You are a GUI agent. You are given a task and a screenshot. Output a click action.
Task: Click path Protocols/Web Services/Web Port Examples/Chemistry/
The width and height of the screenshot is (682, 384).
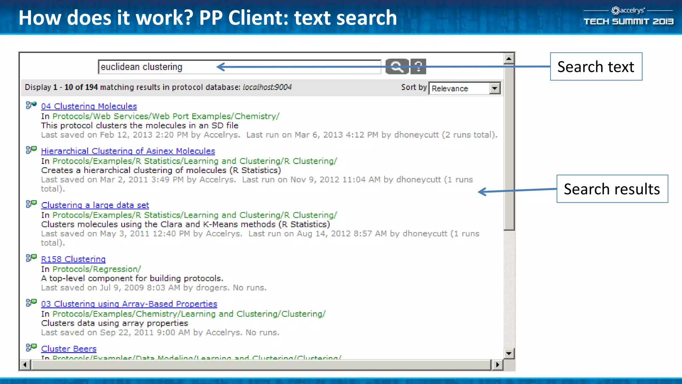pos(166,116)
